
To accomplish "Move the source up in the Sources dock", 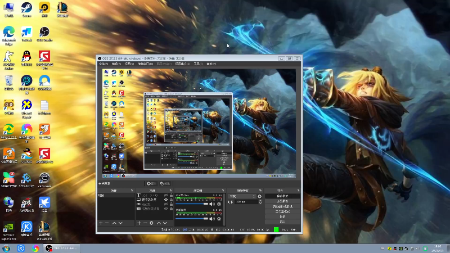I will pos(159,223).
